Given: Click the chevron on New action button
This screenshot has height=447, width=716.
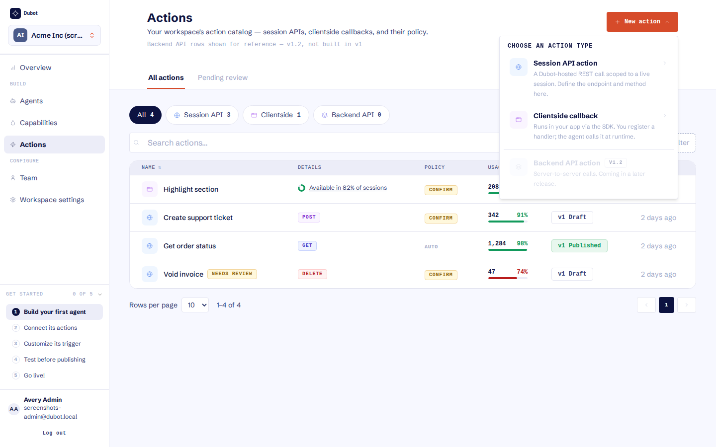Looking at the screenshot, I should tap(667, 22).
